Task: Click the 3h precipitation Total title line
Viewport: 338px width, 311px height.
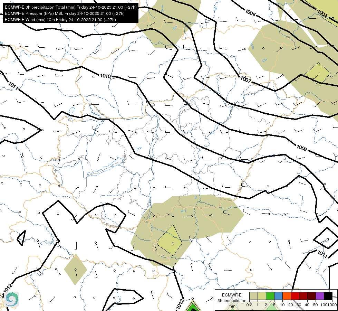Action: click(70, 7)
